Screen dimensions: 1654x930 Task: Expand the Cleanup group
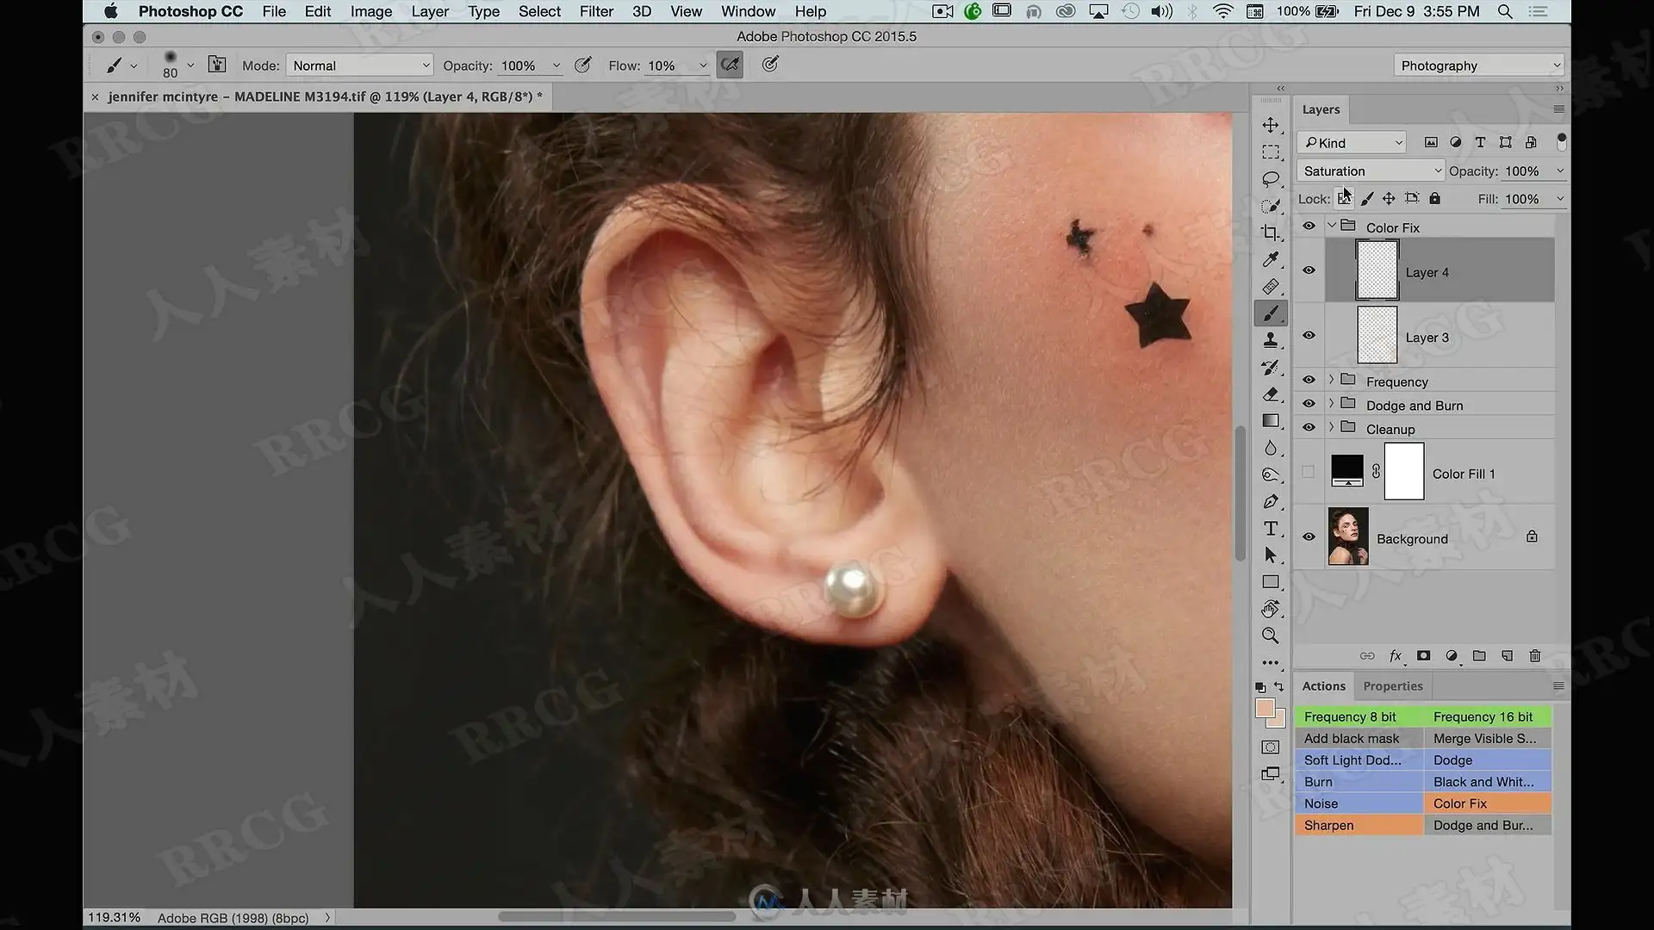click(1332, 427)
